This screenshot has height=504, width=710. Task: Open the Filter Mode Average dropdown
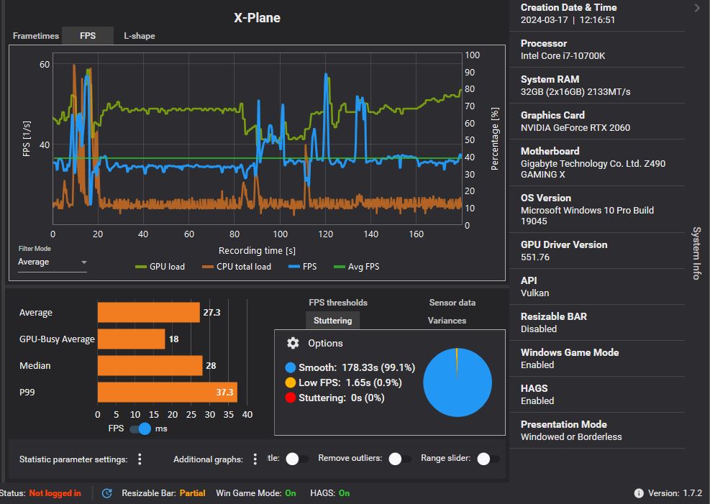coord(52,262)
